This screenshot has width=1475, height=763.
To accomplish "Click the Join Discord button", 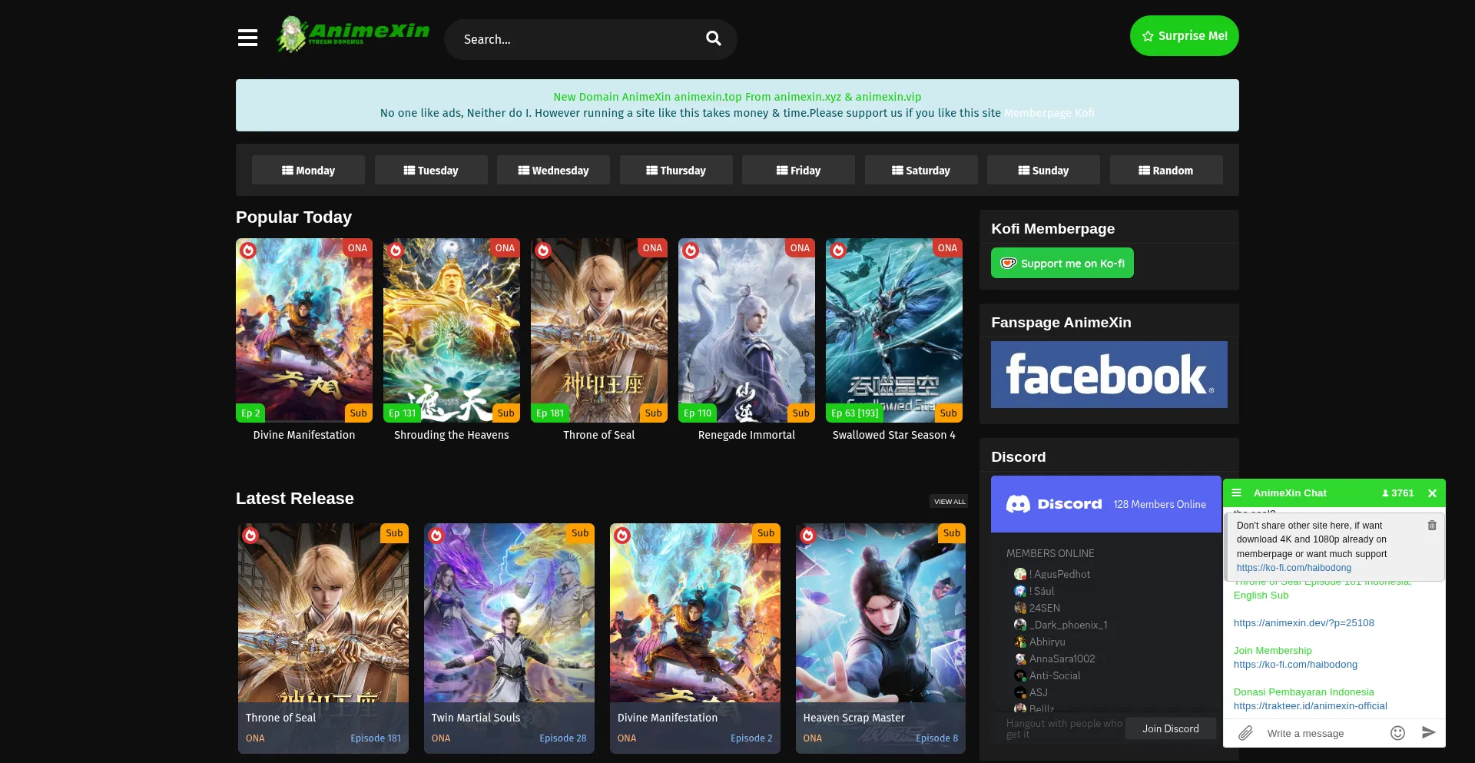I will [1170, 728].
